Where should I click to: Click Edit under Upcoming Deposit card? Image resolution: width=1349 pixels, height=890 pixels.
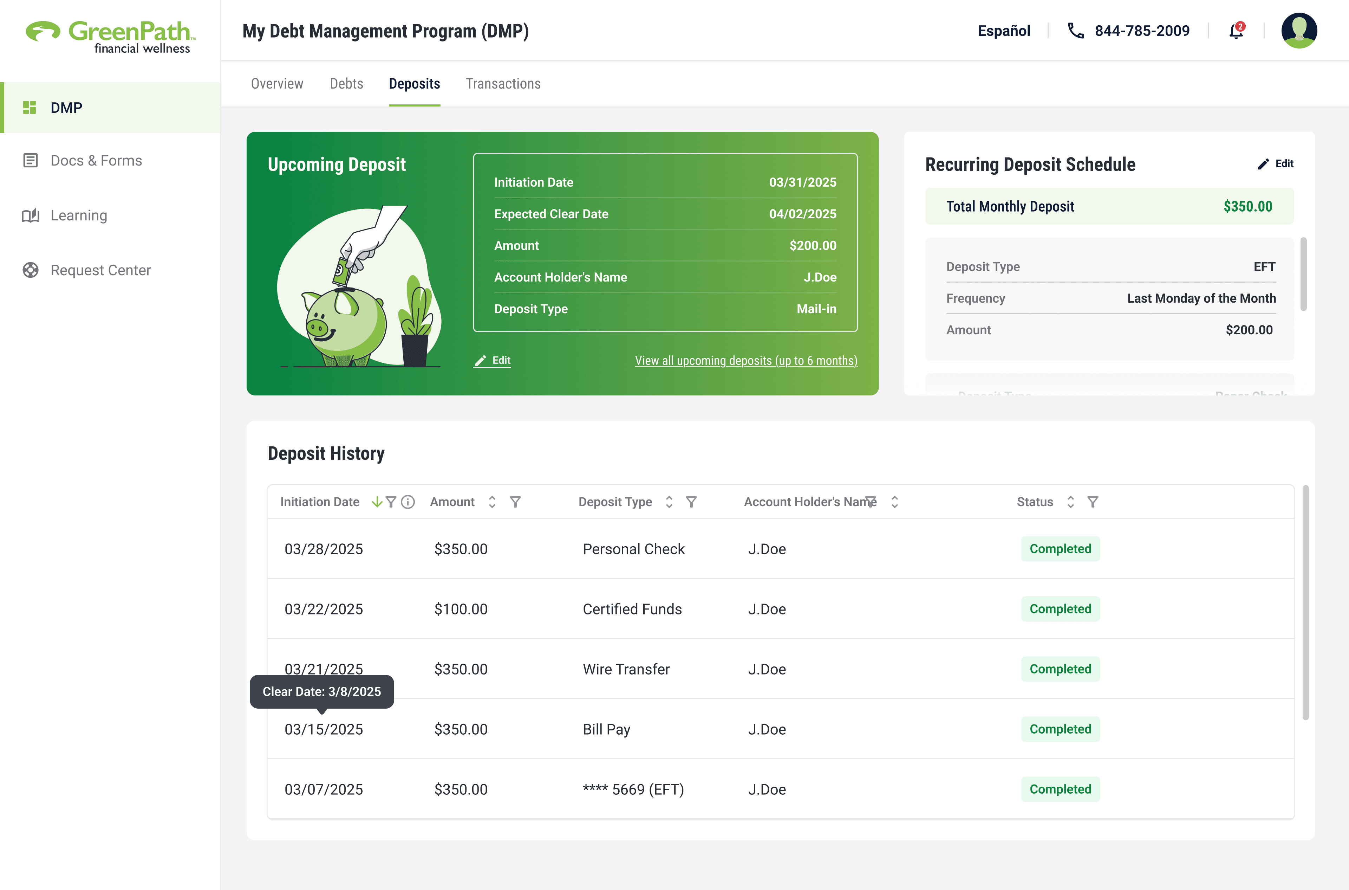click(493, 360)
